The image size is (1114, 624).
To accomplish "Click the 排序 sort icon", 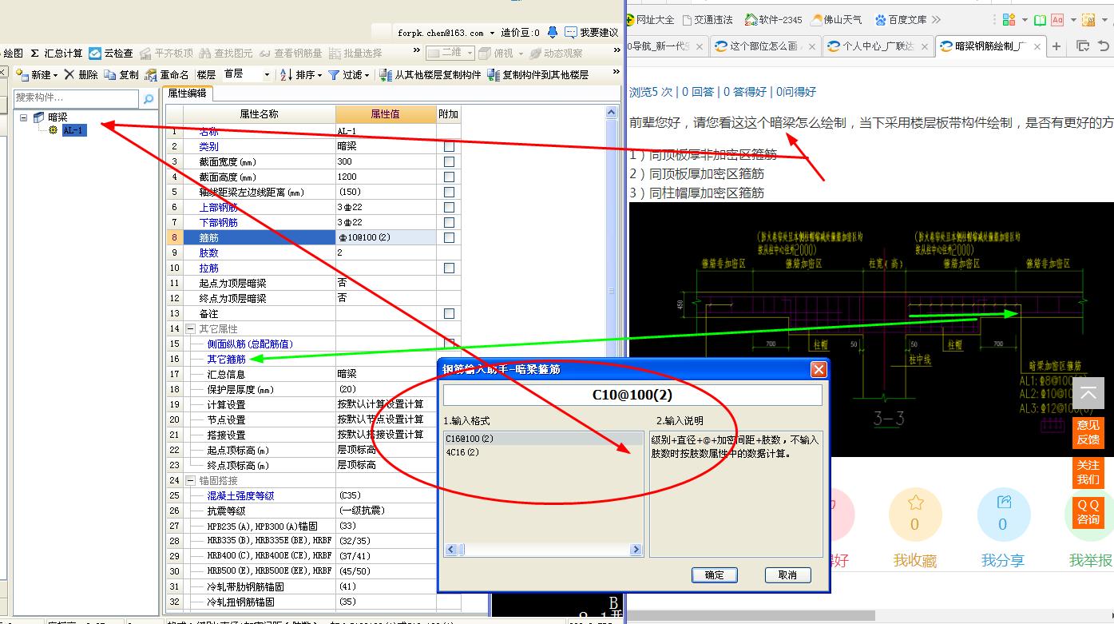I will pos(286,74).
